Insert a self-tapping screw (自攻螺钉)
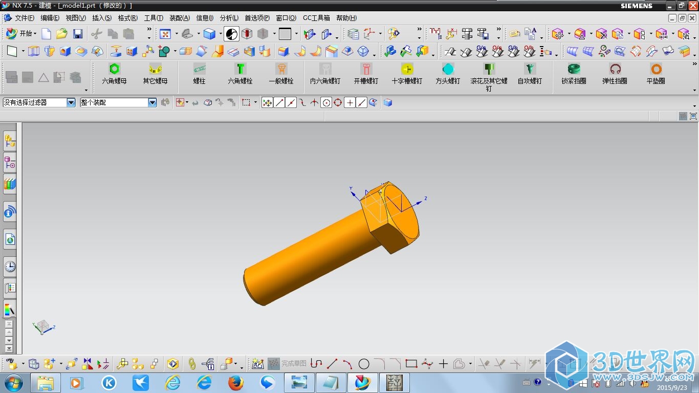Screen dimensions: 699x393 click(530, 74)
